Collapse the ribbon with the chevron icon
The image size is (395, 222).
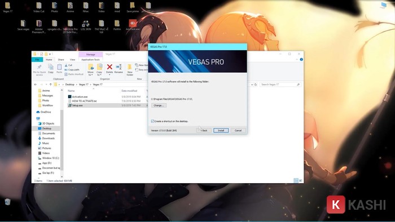[297, 60]
